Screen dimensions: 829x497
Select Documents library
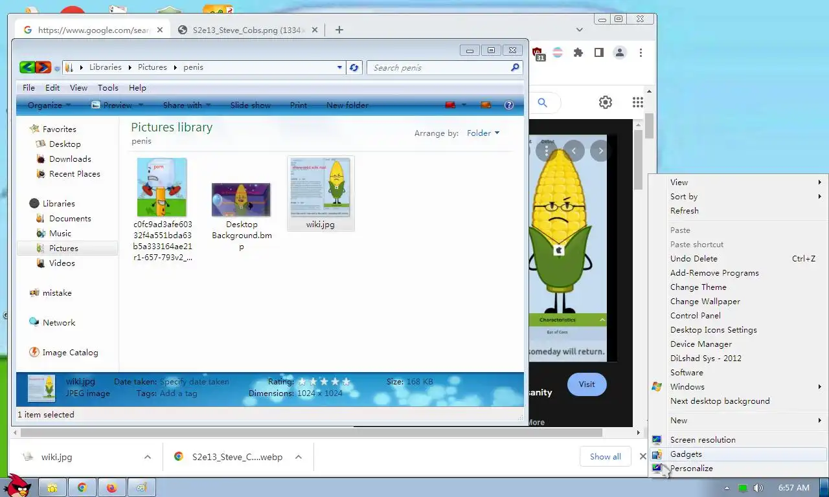coord(70,218)
